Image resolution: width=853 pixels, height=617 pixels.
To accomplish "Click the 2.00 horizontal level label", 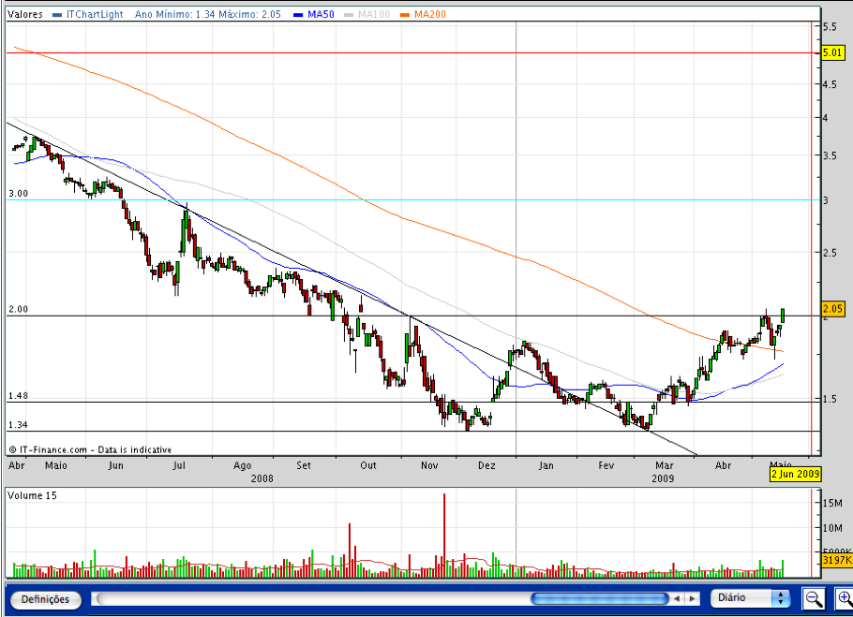I will [18, 309].
